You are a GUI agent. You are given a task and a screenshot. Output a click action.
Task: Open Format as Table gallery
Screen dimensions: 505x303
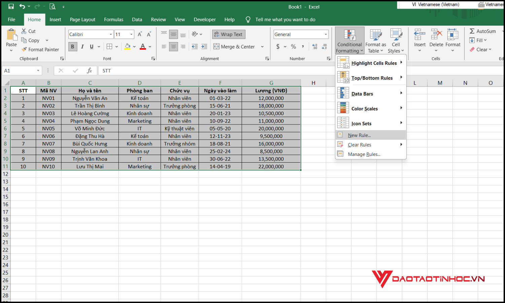(375, 40)
